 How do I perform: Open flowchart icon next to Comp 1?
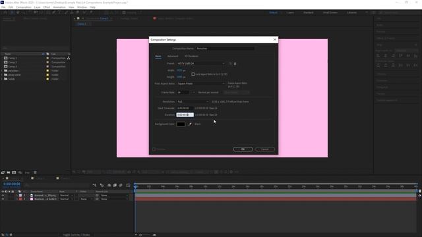click(x=69, y=58)
